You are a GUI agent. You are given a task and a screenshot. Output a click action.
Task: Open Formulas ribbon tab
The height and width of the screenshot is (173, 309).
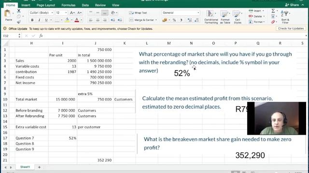click(x=68, y=5)
